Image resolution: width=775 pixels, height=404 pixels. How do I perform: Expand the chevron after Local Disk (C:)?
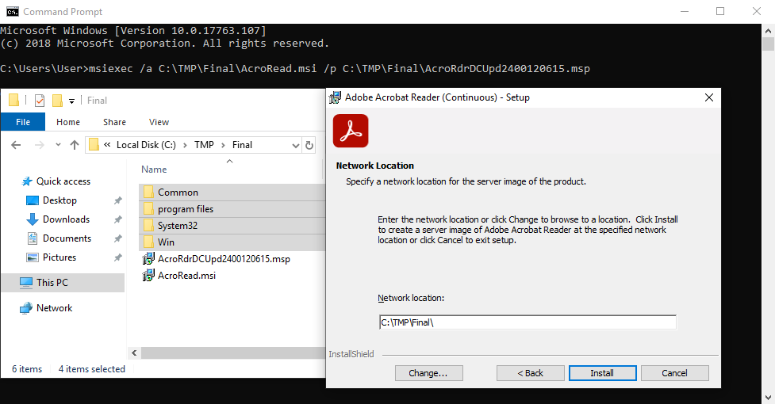pyautogui.click(x=185, y=145)
